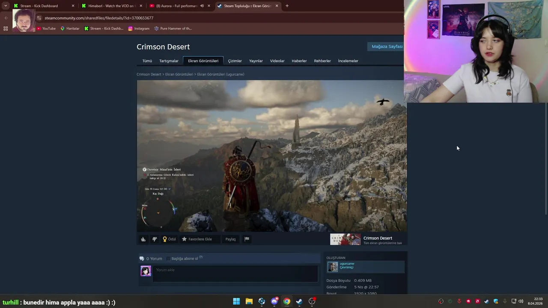Open the İncelemeler tab
This screenshot has height=308, width=548.
348,61
